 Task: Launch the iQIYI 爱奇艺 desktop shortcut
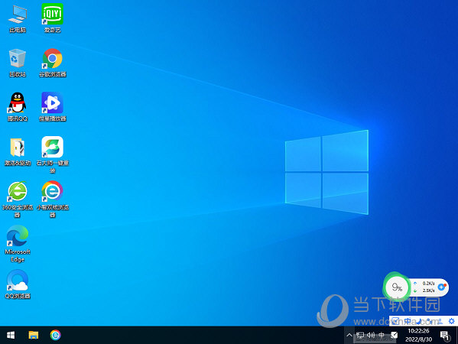[x=53, y=18]
